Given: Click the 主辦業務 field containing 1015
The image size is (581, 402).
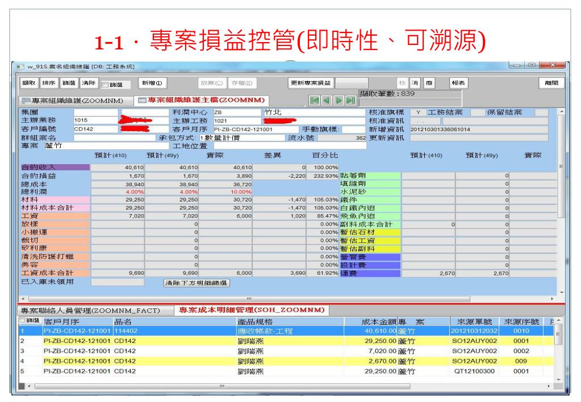Looking at the screenshot, I should pyautogui.click(x=95, y=120).
